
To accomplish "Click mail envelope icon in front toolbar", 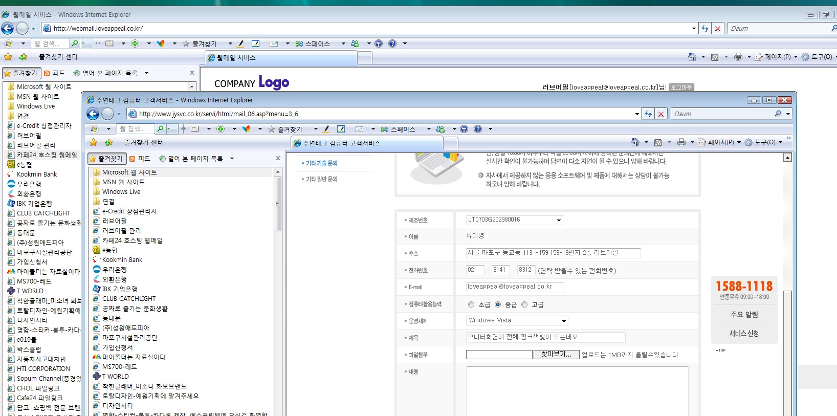I will pyautogui.click(x=359, y=129).
